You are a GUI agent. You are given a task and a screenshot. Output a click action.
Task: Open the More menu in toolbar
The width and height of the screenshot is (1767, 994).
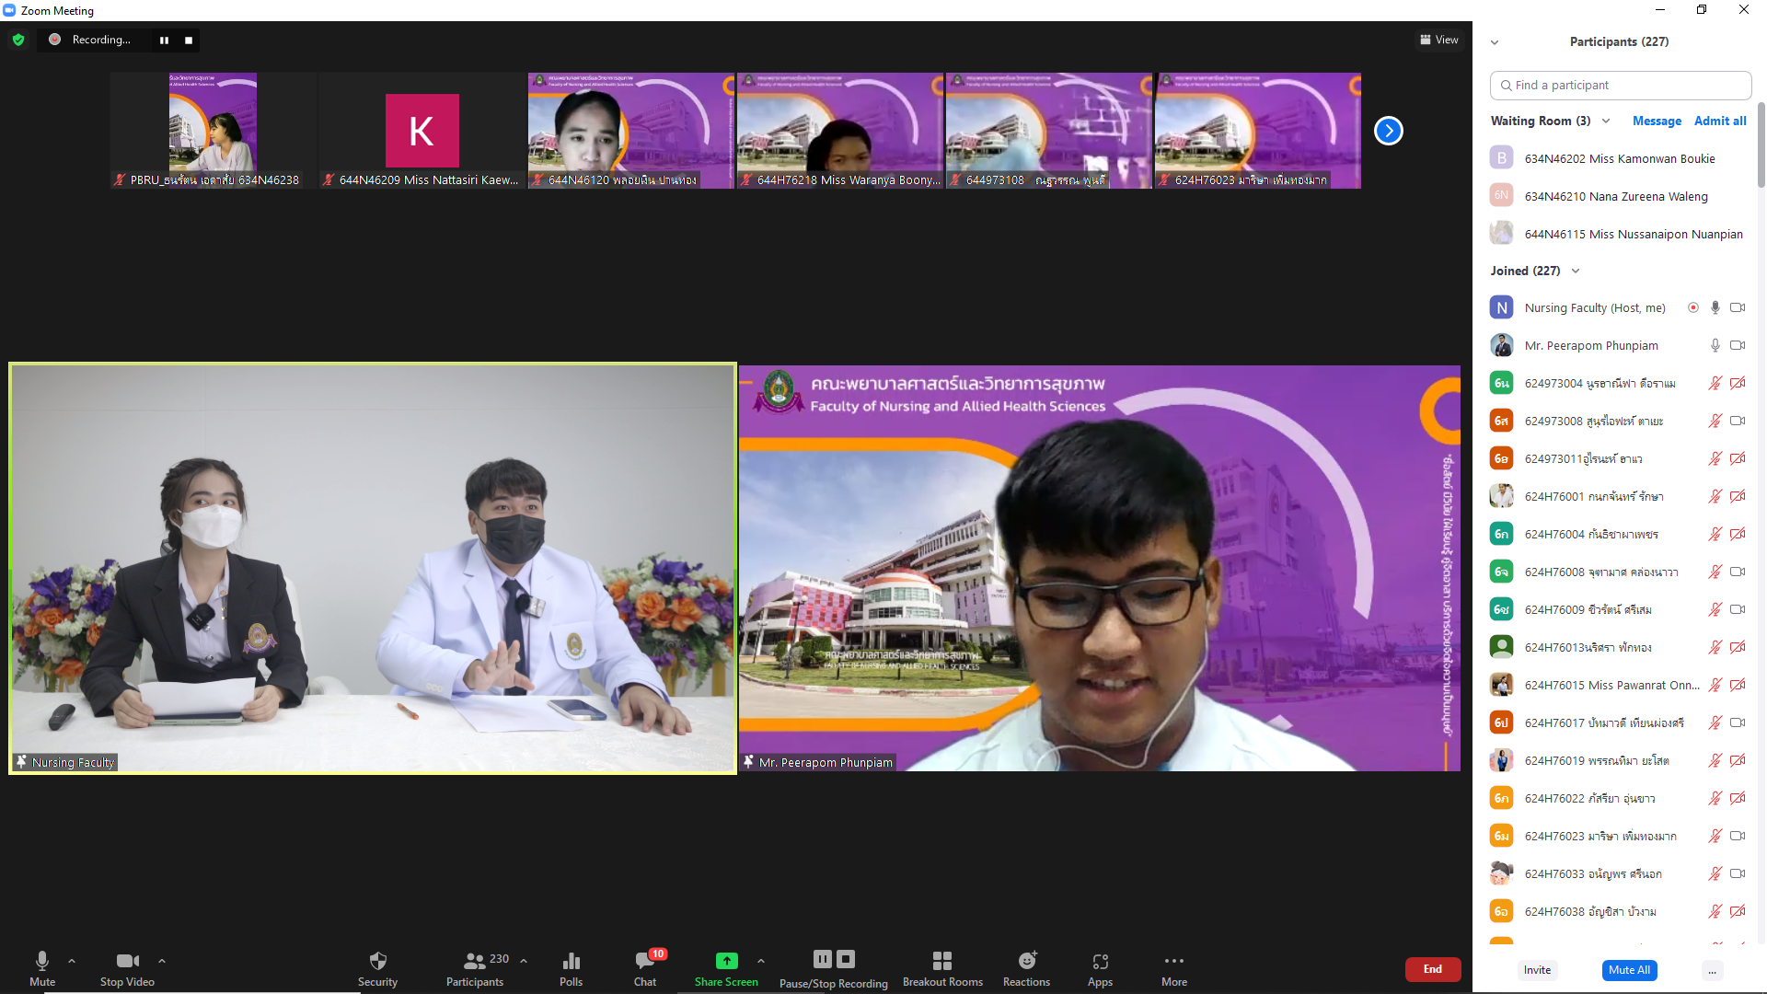(x=1173, y=961)
